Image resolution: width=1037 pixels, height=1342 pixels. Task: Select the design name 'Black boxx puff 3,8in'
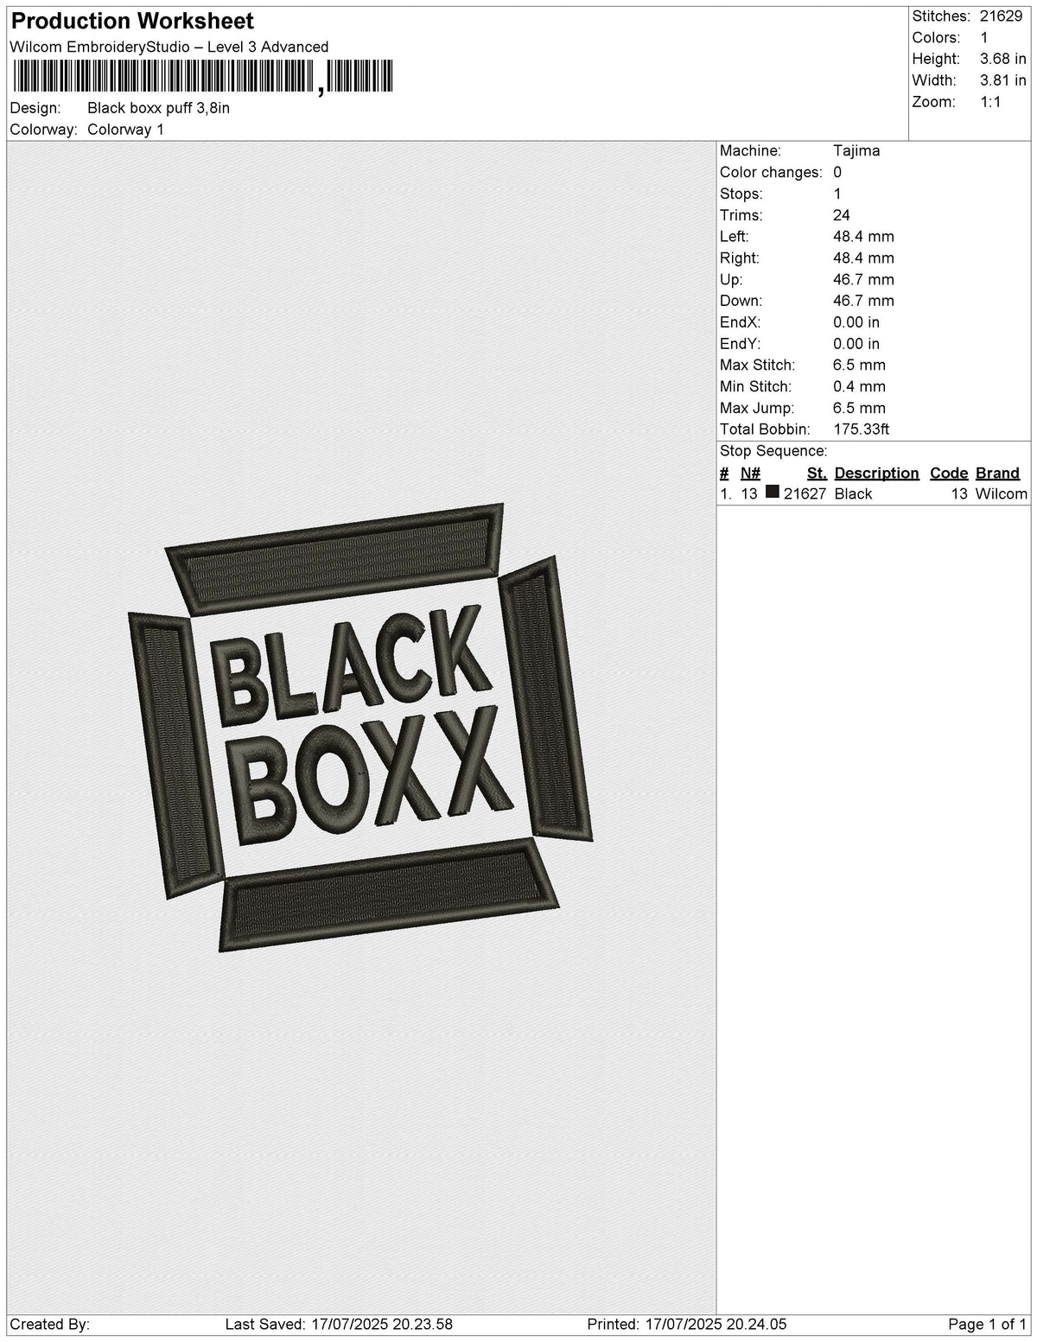pos(159,108)
